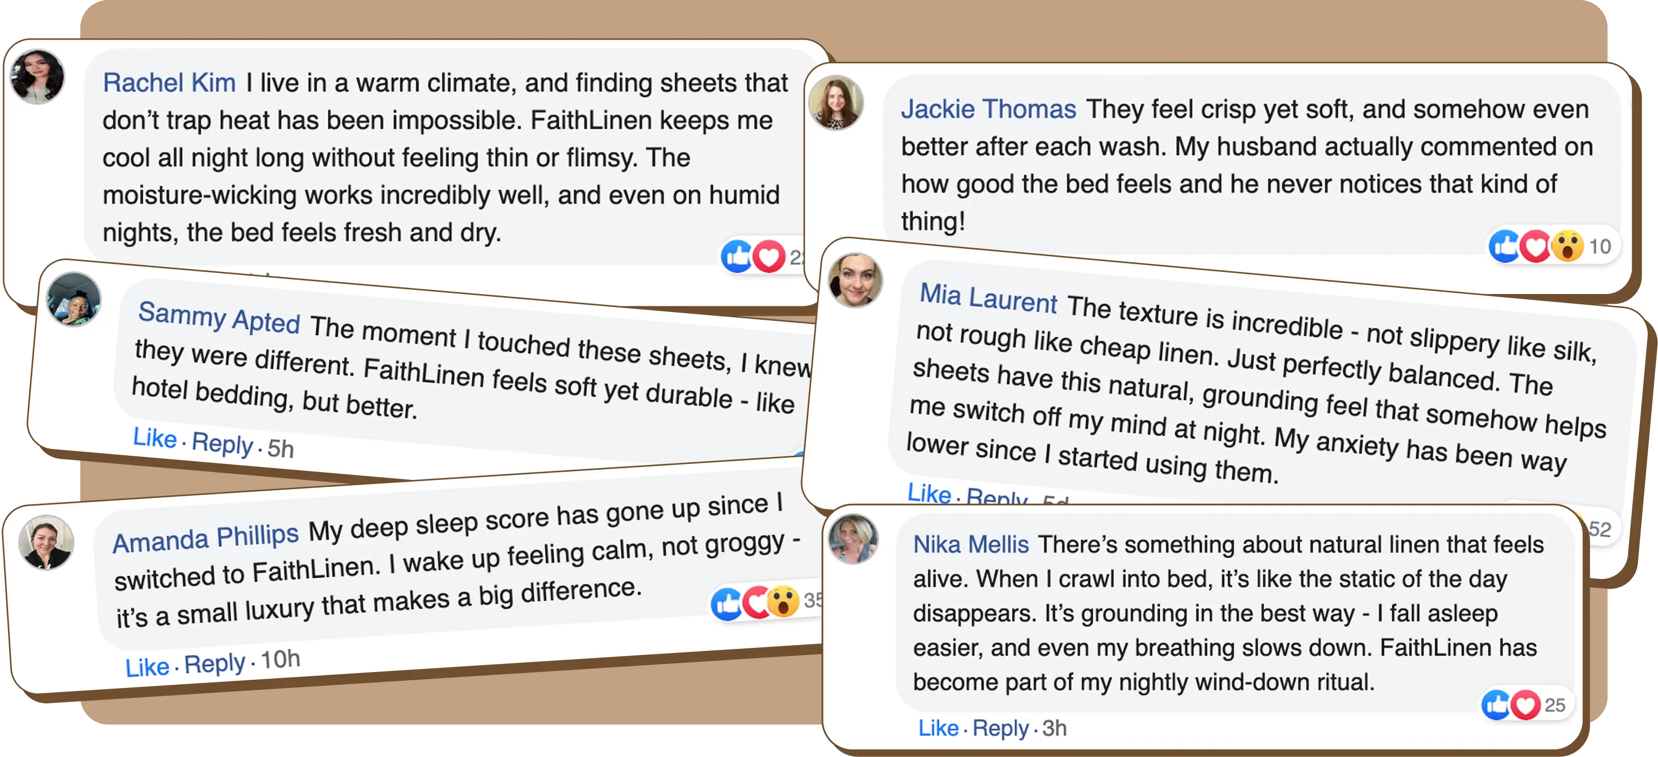
Task: Click the Like link under Mia Laurent's comment
Action: pos(929,494)
